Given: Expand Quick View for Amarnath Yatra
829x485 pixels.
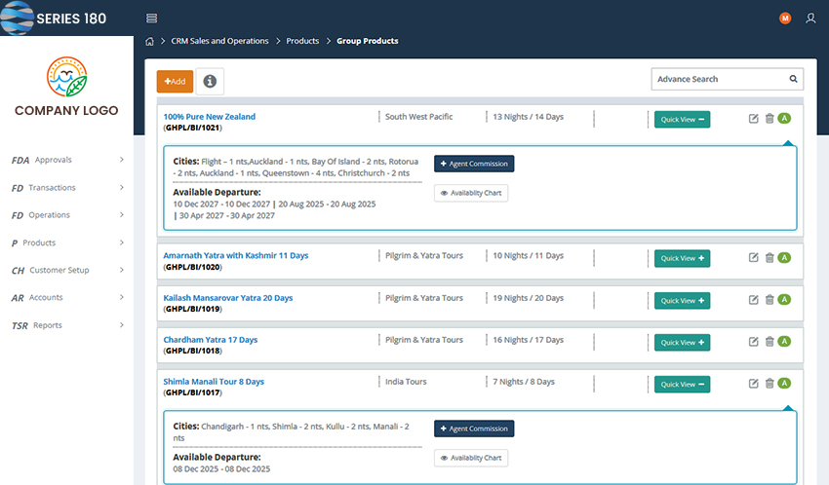Looking at the screenshot, I should click(682, 258).
